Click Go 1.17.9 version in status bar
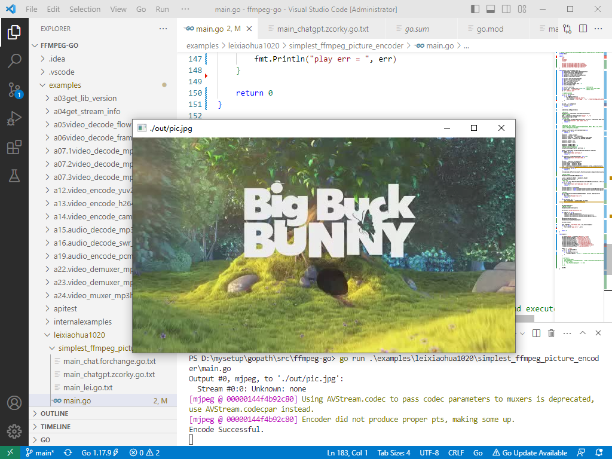The image size is (612, 459). 100,453
